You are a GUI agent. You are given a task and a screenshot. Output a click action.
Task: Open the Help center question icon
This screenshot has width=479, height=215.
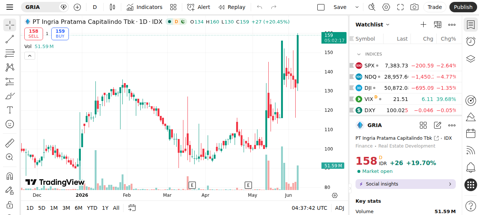pyautogui.click(x=471, y=206)
